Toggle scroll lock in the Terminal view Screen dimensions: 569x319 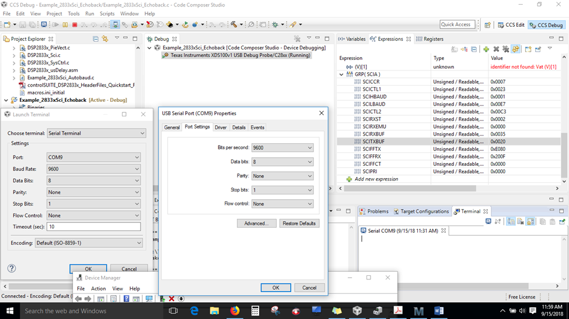pos(530,221)
